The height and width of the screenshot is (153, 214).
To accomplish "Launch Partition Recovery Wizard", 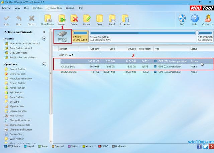I will [23, 57].
